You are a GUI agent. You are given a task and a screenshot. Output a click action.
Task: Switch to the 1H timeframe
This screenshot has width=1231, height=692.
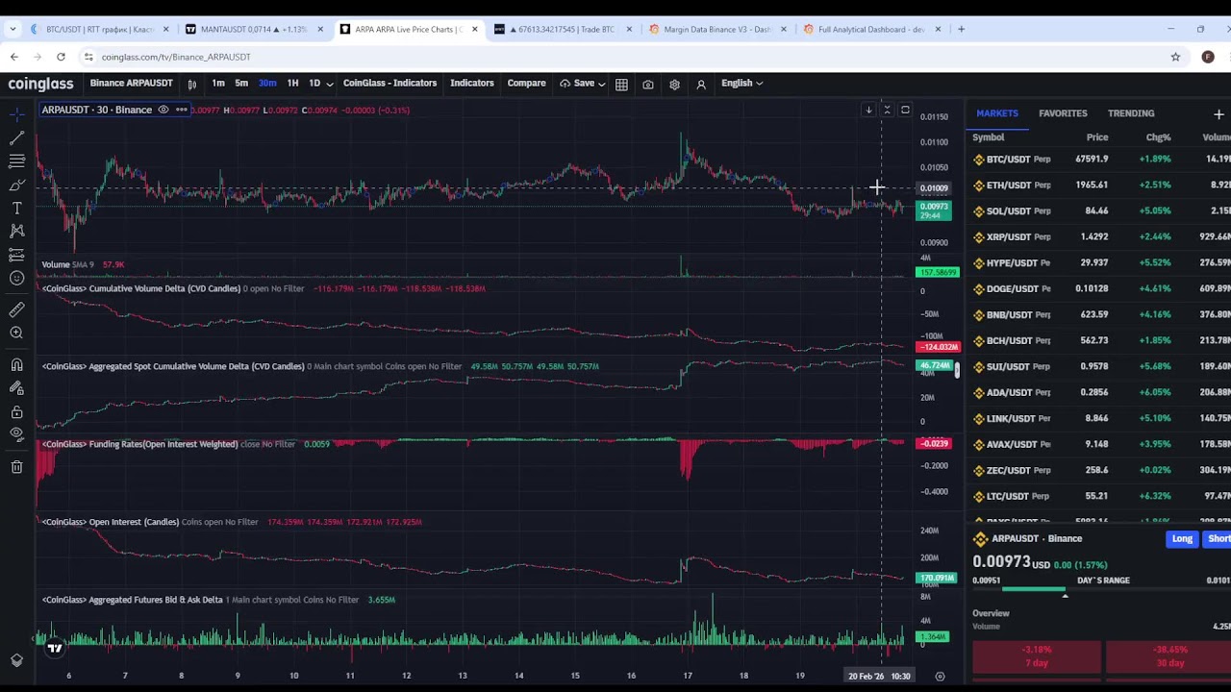point(292,84)
